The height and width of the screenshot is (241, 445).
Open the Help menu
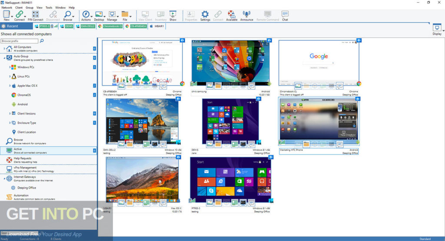72,8
